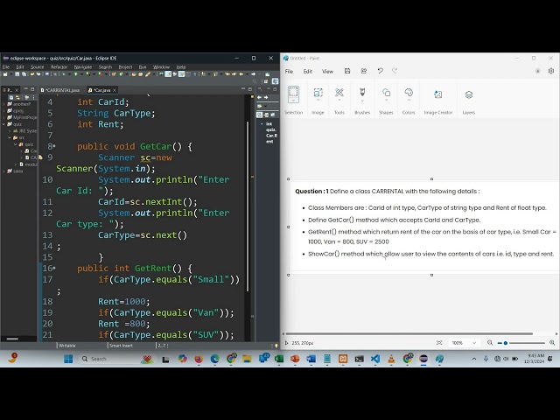Show hidden system tray icons
The height and width of the screenshot is (420, 560).
click(x=474, y=359)
